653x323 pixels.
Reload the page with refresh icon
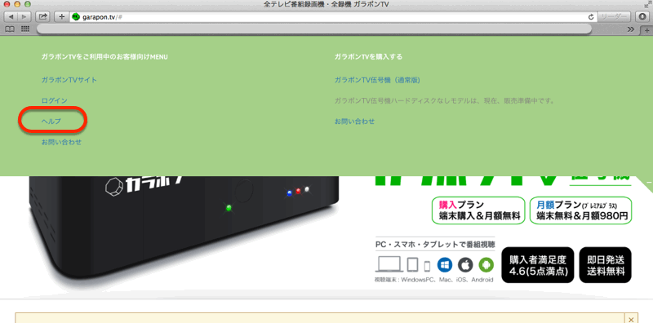pos(590,17)
